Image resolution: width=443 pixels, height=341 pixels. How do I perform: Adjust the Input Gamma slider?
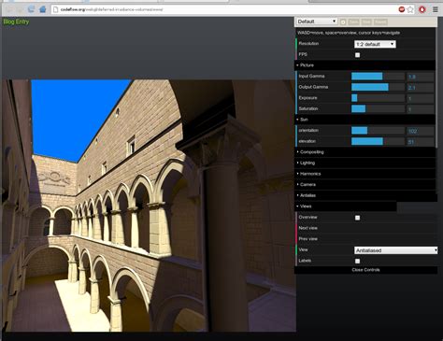click(x=379, y=77)
